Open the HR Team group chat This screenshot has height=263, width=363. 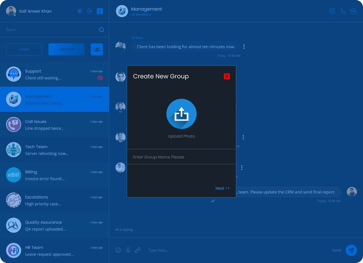[x=54, y=250]
